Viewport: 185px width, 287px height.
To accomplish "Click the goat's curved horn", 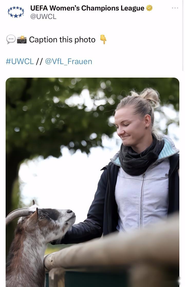I will point(17,214).
